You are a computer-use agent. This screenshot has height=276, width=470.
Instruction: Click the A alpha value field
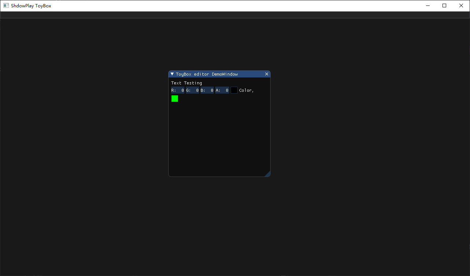[222, 90]
